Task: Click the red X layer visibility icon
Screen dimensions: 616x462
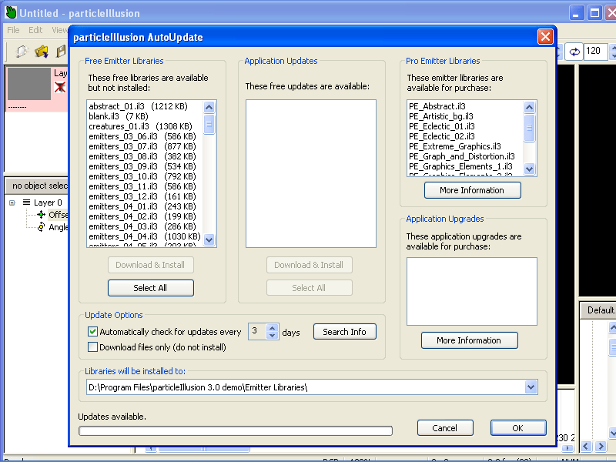Action: coord(59,87)
